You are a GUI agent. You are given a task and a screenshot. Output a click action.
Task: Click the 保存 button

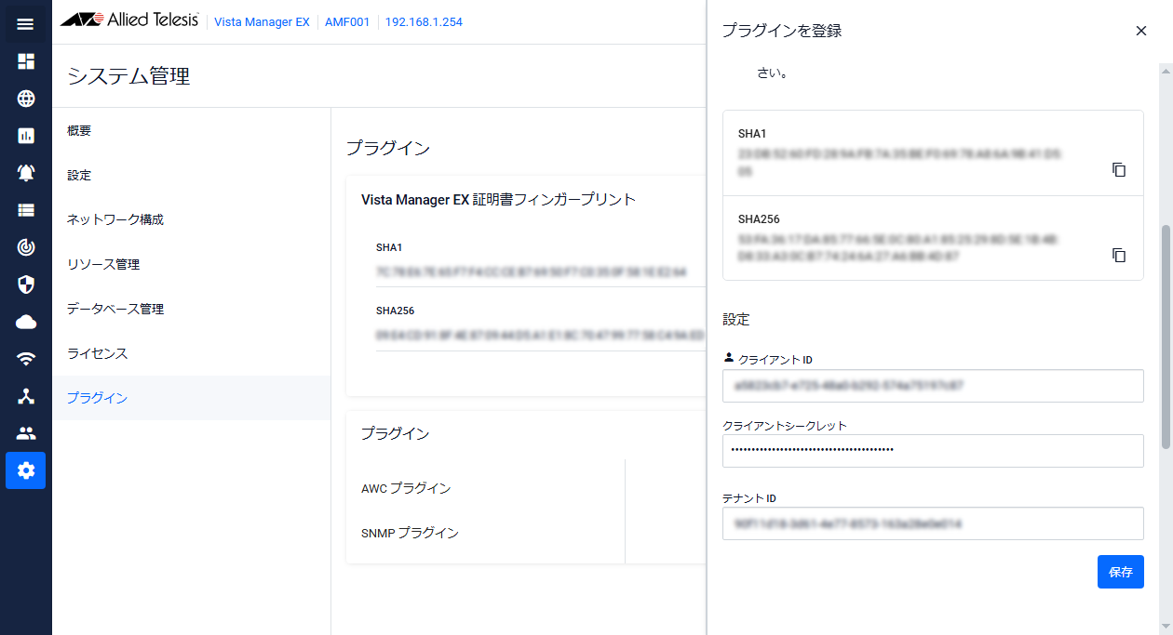tap(1120, 572)
